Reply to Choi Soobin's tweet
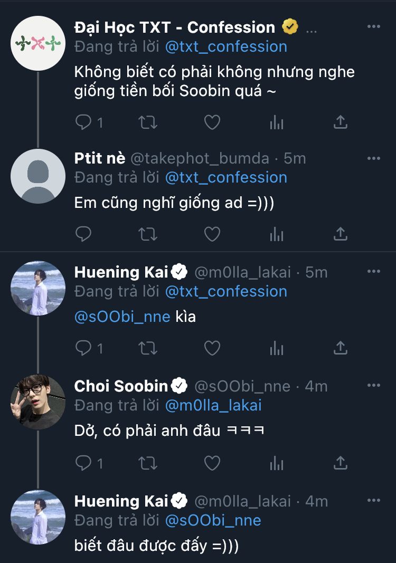 pyautogui.click(x=84, y=463)
